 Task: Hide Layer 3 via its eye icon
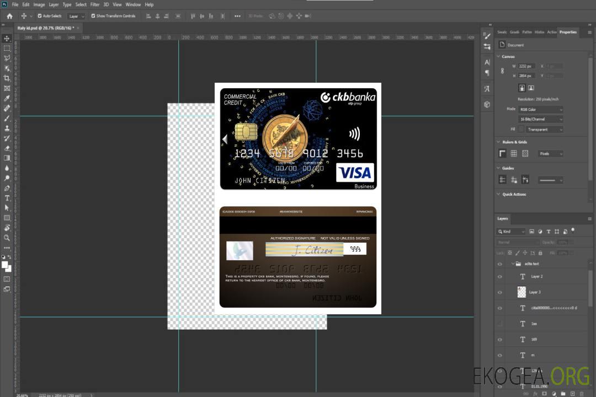tap(500, 293)
